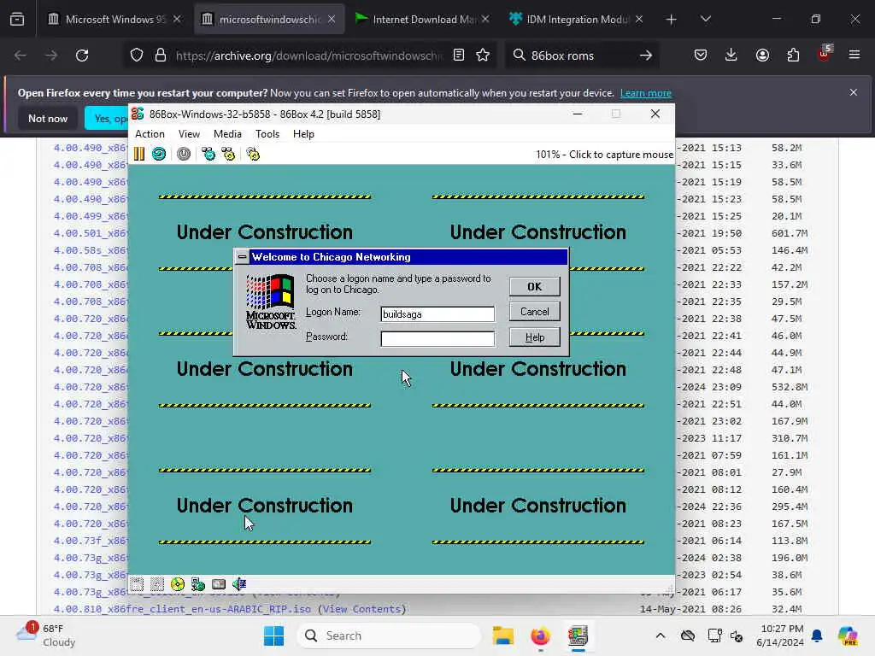
Task: Click Not now in Firefox notification
Action: pos(48,118)
